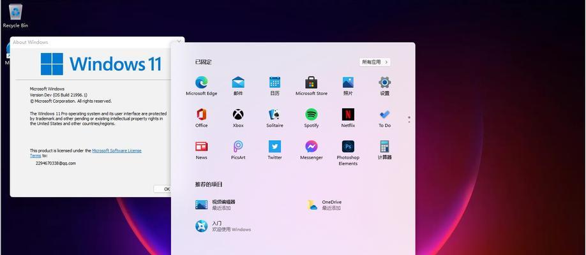Launch the Mail app (邮件)
This screenshot has width=586, height=255.
tap(238, 86)
